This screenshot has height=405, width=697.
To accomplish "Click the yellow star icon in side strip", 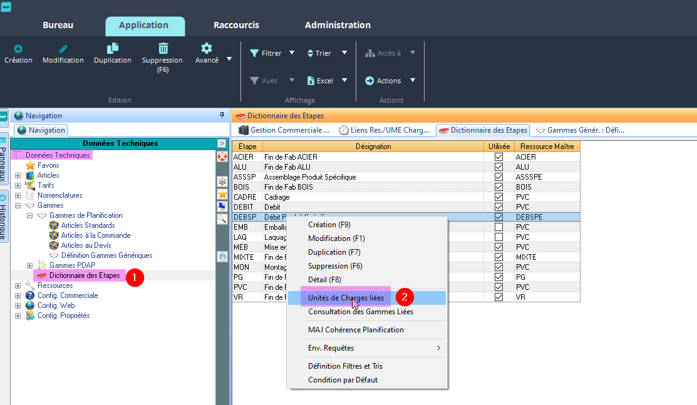I will click(222, 194).
